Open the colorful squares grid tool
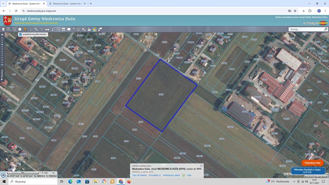329x185 pixels. point(95,29)
